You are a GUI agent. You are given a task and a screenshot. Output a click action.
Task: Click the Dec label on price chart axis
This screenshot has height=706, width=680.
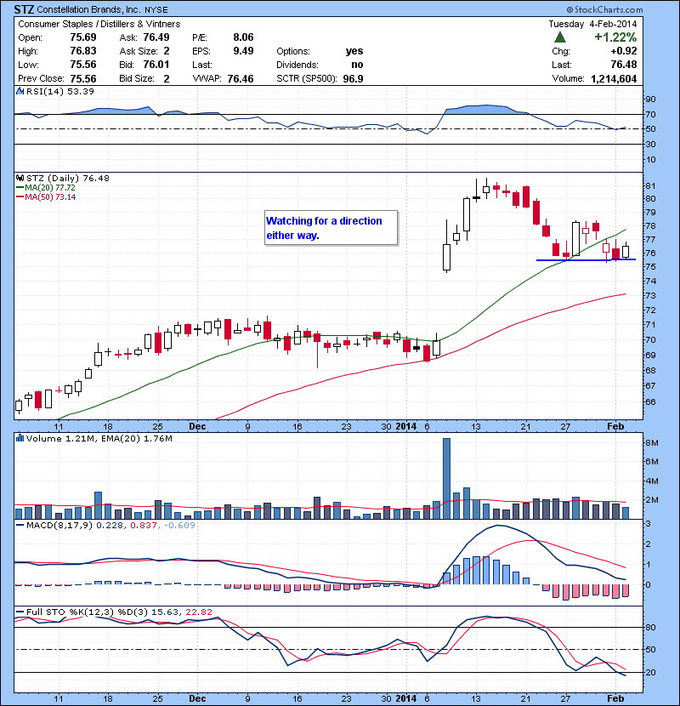(x=197, y=426)
